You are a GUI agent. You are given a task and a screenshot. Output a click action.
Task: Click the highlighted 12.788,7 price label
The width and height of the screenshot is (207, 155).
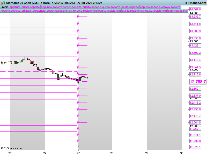198,82
